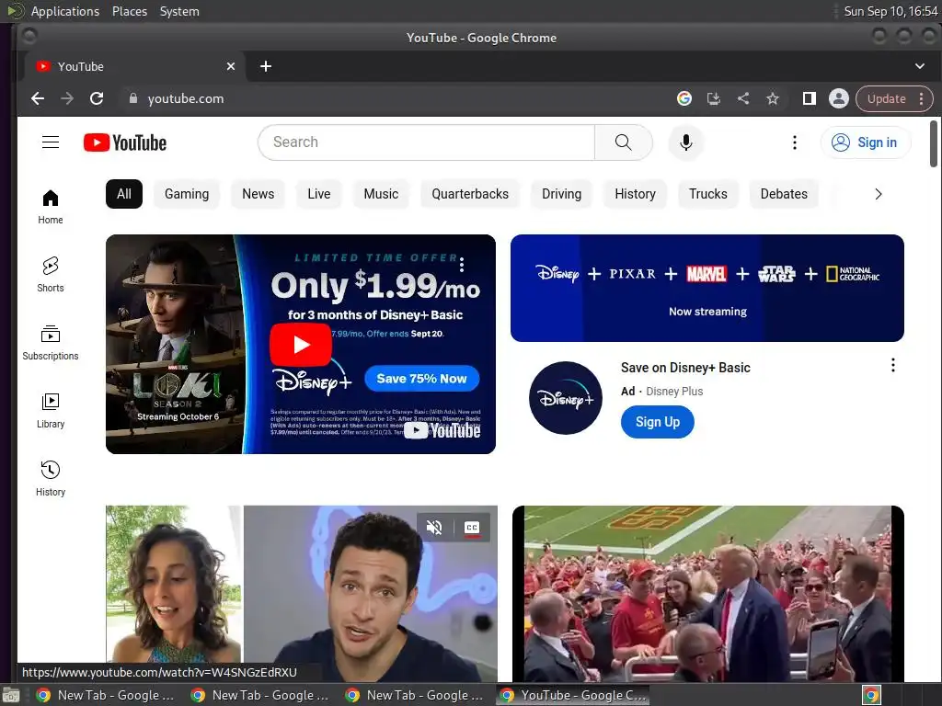This screenshot has width=942, height=706.
Task: Open History in the sidebar
Action: [51, 478]
